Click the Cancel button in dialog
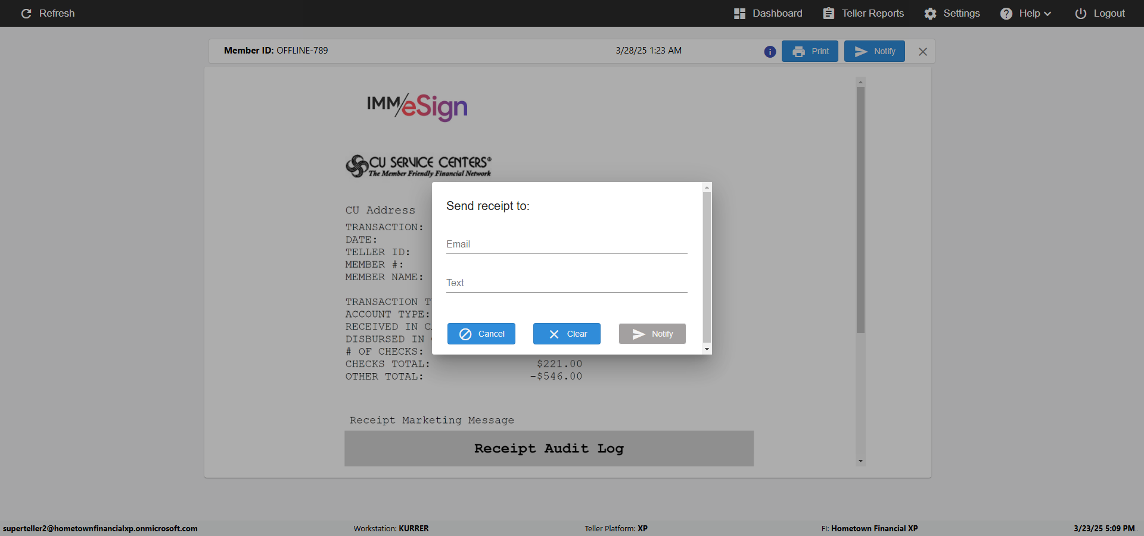Screen dimensions: 1144x536 click(x=481, y=334)
